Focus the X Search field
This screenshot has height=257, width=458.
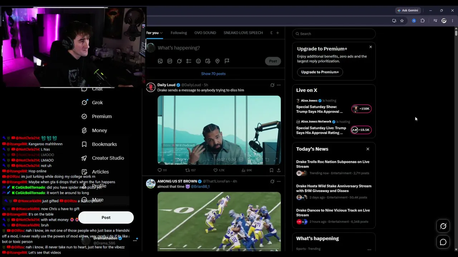pos(334,34)
